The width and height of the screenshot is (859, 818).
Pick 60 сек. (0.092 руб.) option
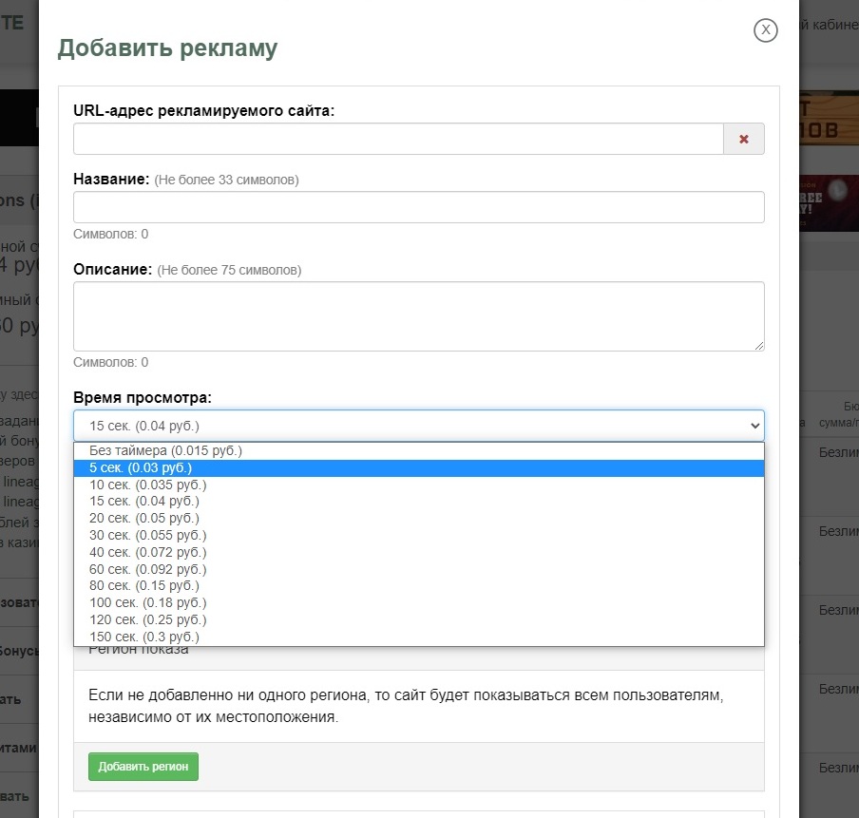point(147,569)
